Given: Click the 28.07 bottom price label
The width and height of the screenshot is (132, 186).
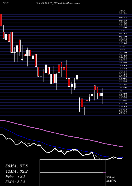Looking at the screenshot, I should pyautogui.click(x=123, y=113).
